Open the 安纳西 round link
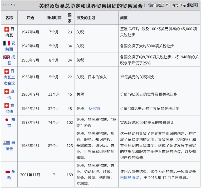Screen dimensions: 201x188 (x=11, y=46)
